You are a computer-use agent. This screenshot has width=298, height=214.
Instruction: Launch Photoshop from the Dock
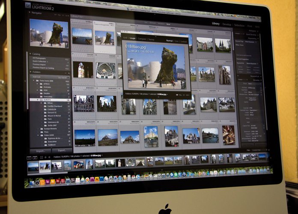tap(101, 179)
